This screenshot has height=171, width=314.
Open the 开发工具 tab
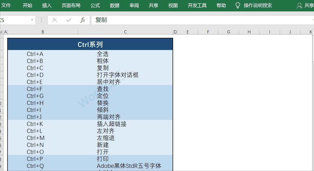tap(197, 5)
